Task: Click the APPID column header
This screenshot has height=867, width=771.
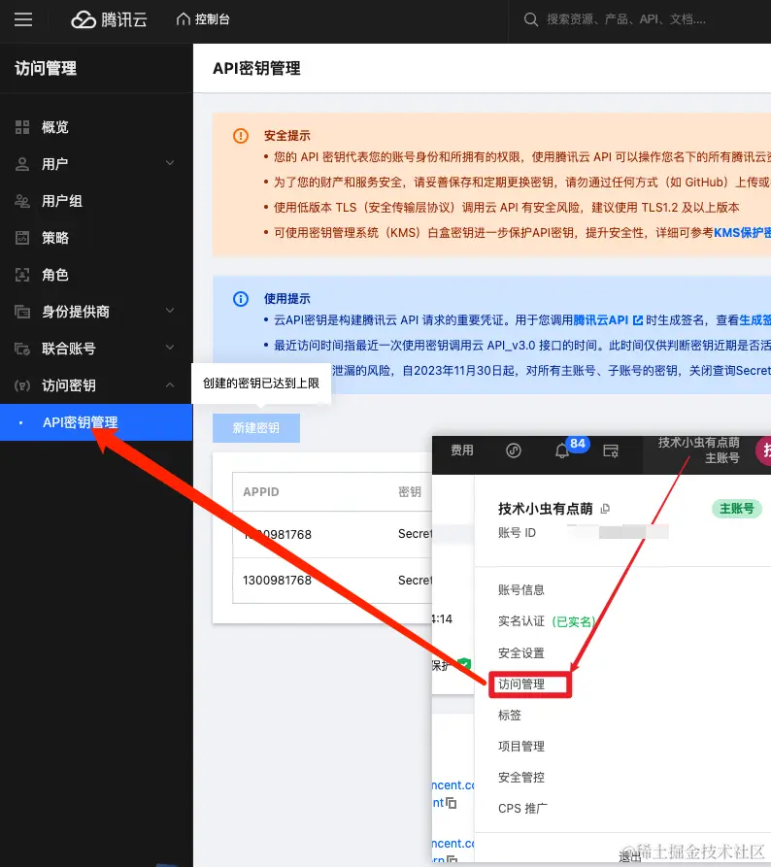Action: coord(261,492)
